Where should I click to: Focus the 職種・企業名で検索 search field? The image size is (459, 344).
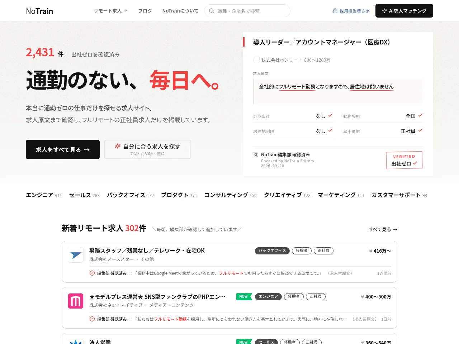tap(247, 11)
